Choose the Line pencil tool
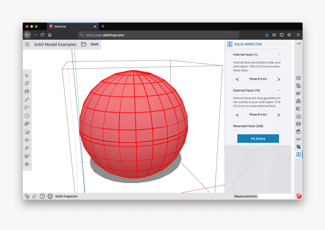This screenshot has height=230, width=325. tap(27, 99)
